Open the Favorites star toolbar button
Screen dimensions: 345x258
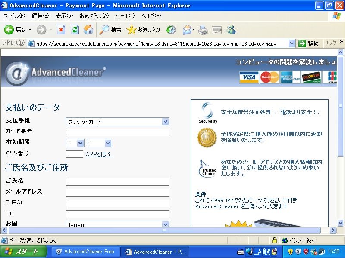143,30
